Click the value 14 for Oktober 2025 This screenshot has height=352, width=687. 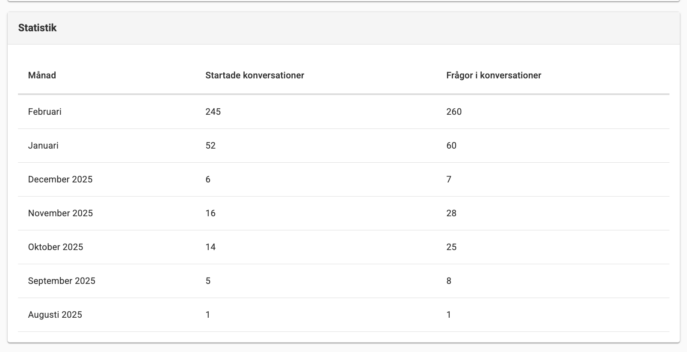click(x=210, y=247)
